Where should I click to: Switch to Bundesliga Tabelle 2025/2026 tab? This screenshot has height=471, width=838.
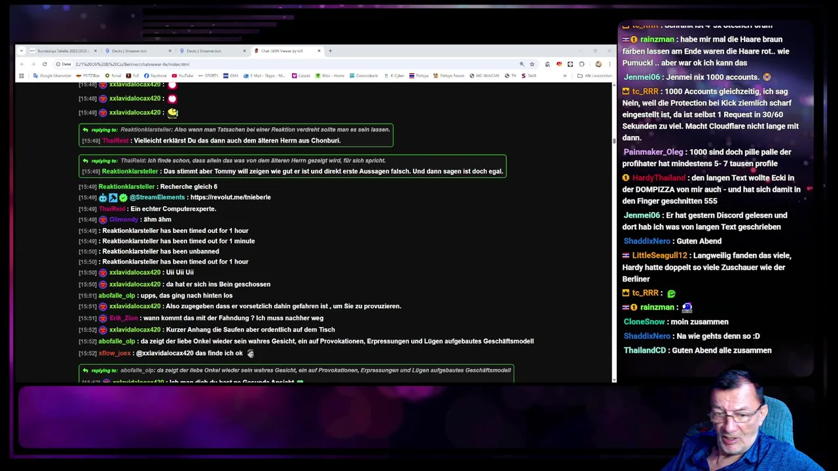tap(62, 50)
